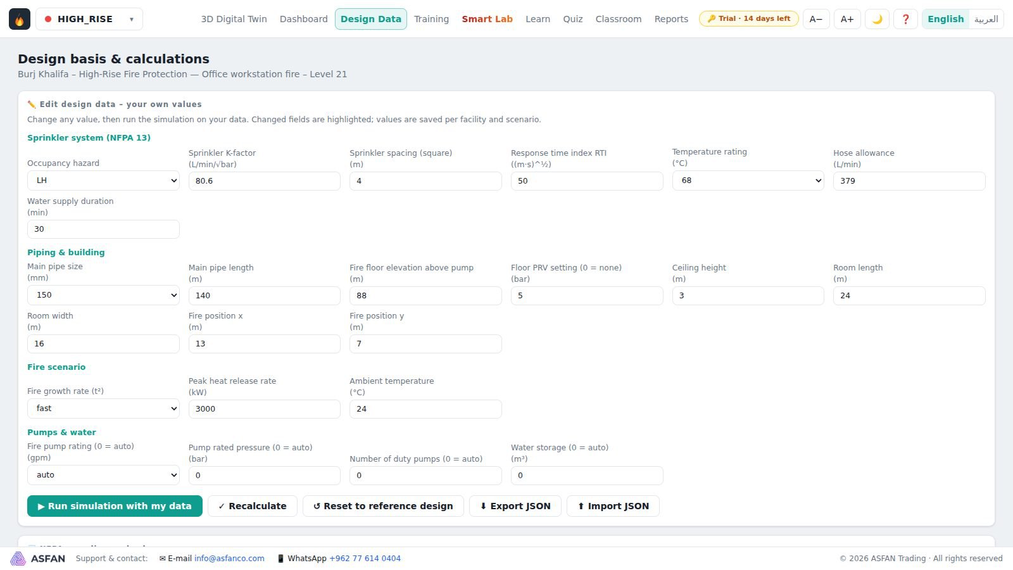Click Trial 14 days left badge
Image resolution: width=1013 pixels, height=570 pixels.
point(748,19)
